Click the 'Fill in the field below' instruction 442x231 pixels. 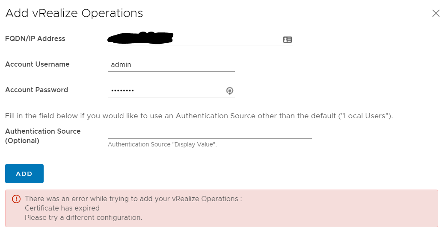click(199, 116)
